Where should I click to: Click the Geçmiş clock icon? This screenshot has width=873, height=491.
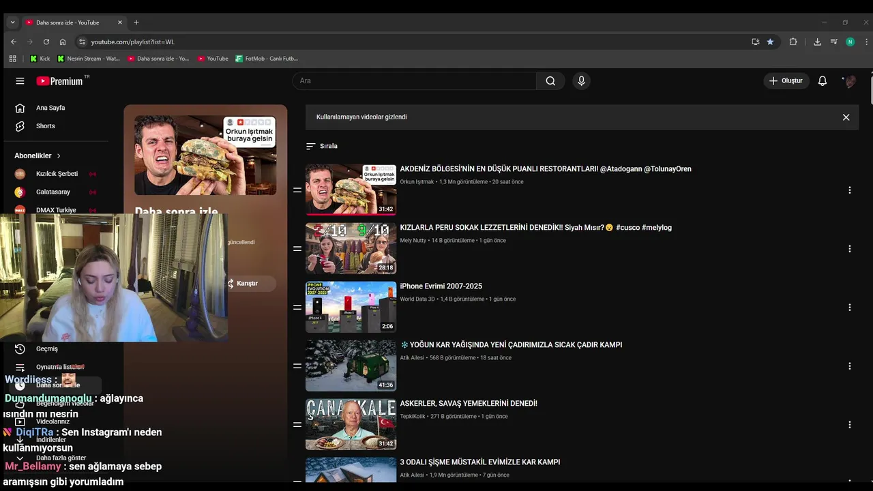point(20,349)
